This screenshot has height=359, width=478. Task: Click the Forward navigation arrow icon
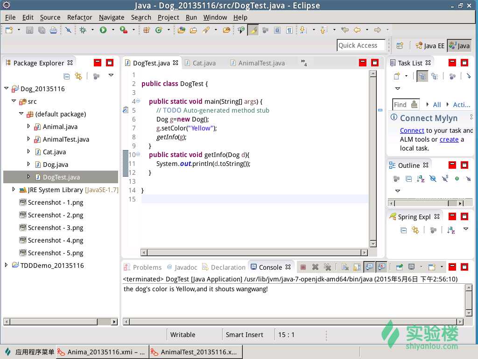click(377, 30)
